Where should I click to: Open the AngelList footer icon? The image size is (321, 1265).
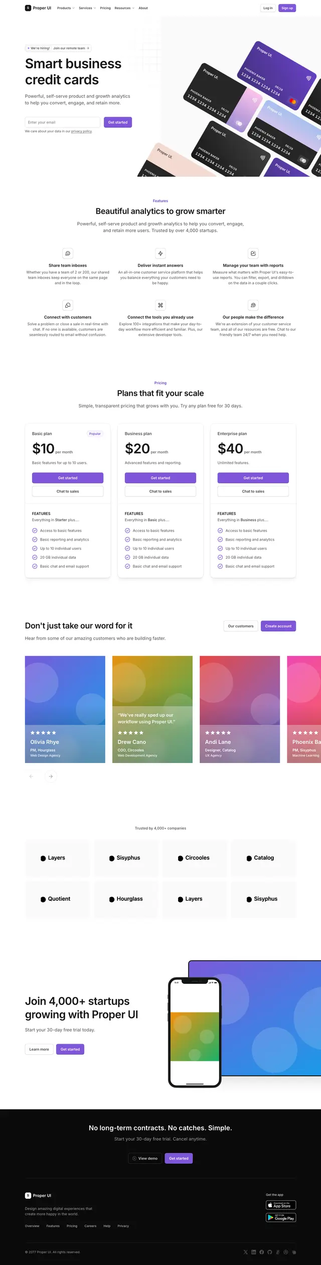278,1252
